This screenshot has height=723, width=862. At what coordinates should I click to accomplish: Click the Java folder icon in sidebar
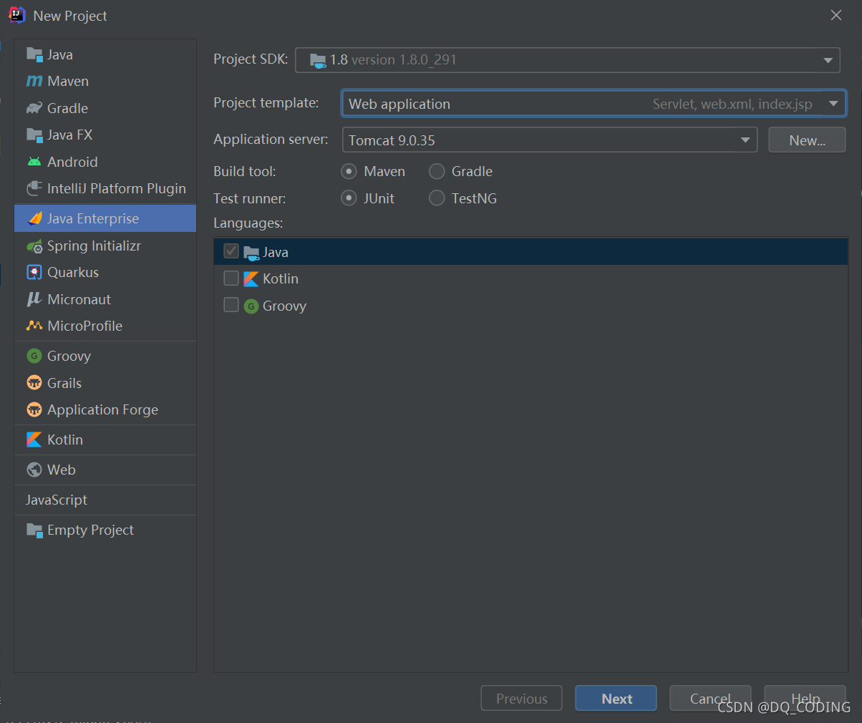tap(34, 54)
